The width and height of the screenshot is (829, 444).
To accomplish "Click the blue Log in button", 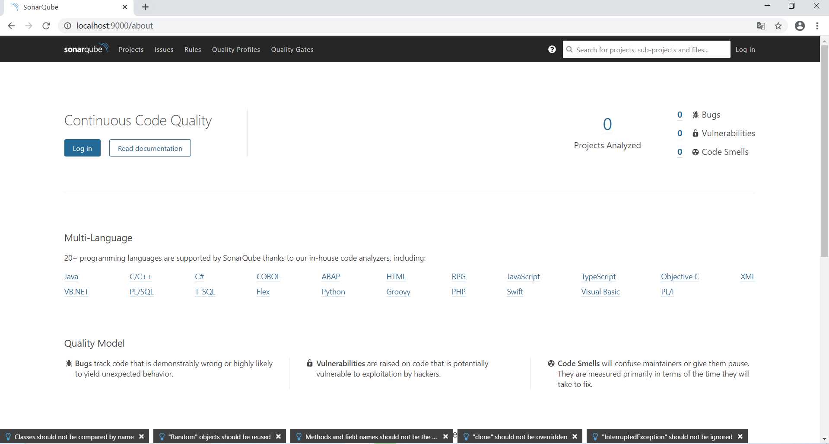I will pyautogui.click(x=83, y=148).
